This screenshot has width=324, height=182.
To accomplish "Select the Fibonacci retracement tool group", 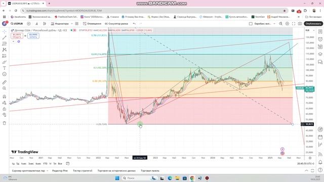I will click(5, 44).
